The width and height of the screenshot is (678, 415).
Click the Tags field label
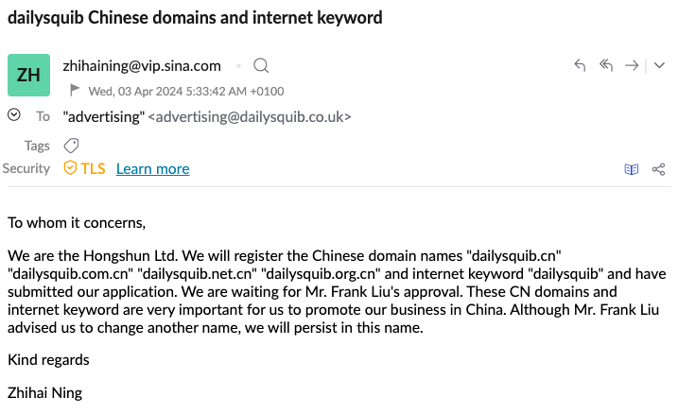pos(37,146)
